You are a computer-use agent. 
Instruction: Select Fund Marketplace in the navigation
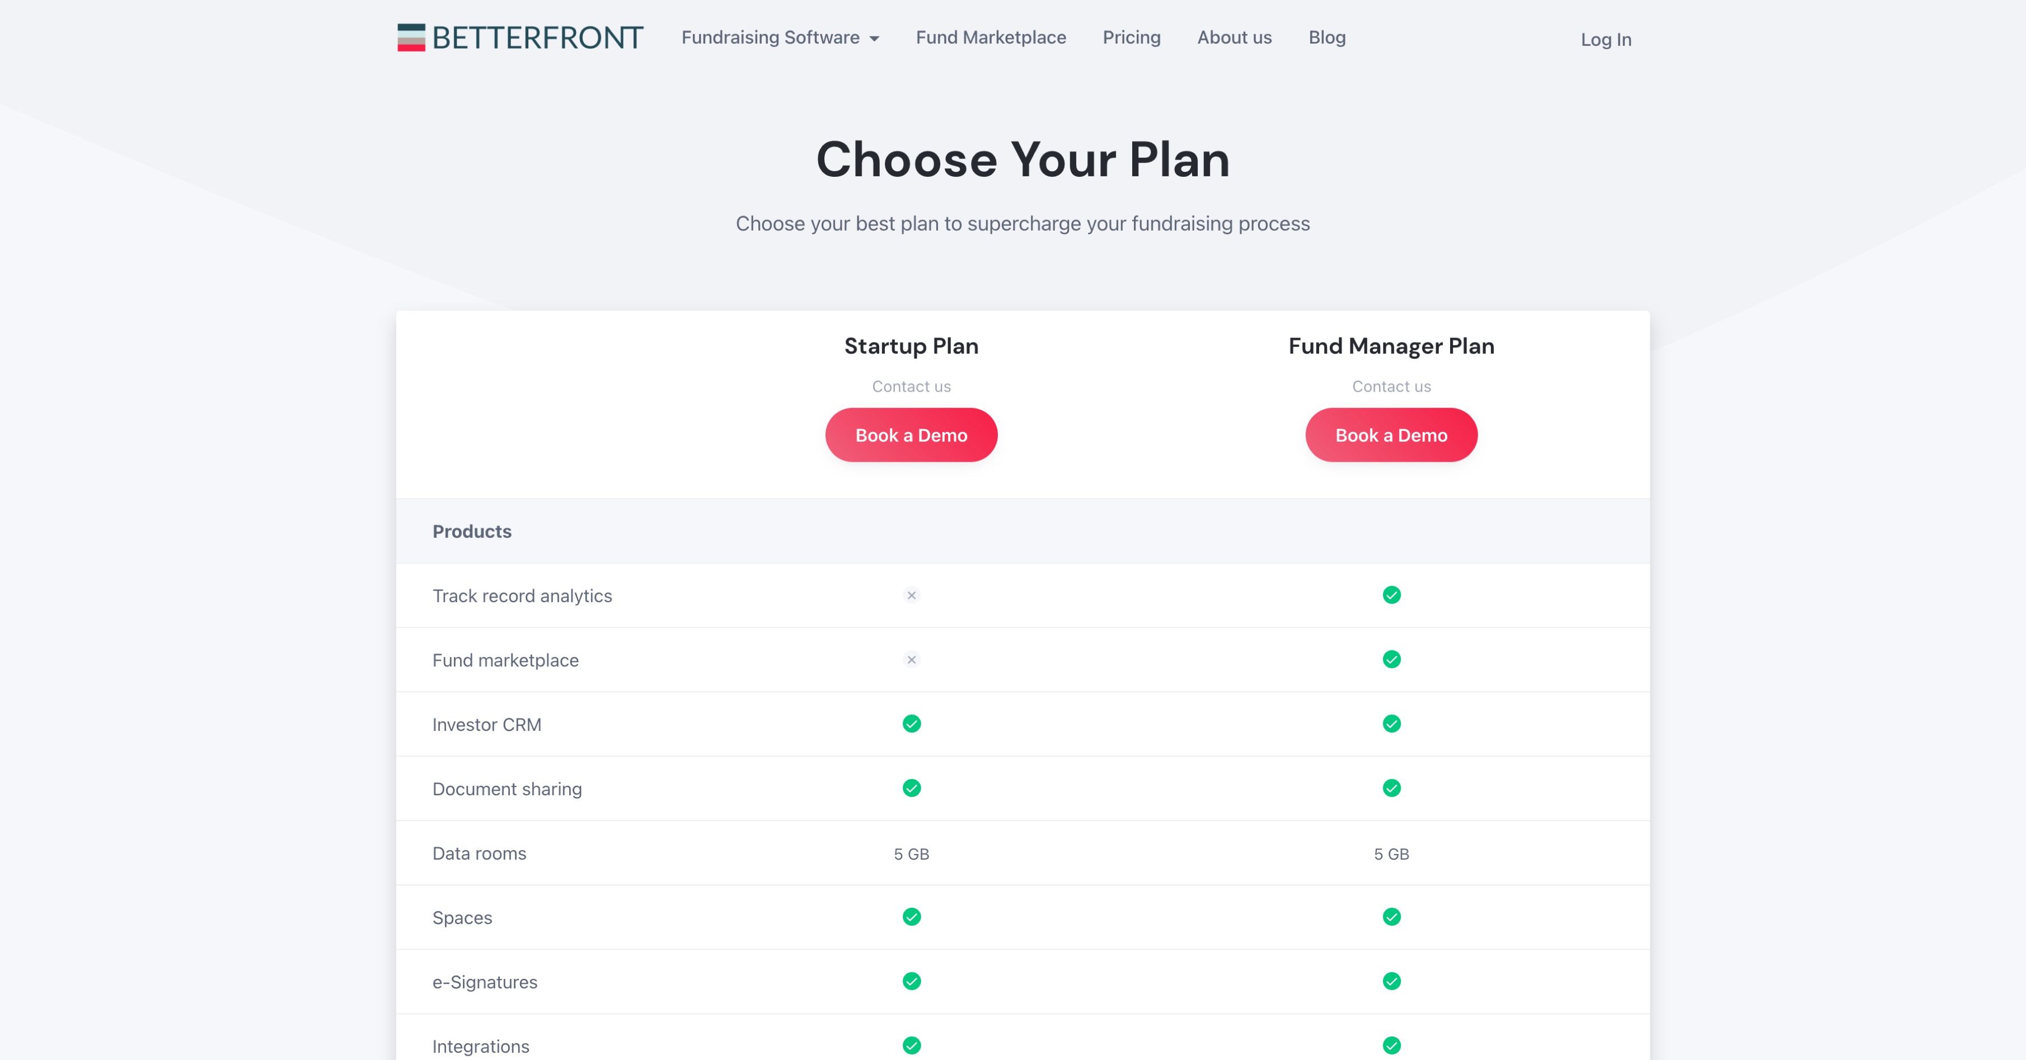click(x=990, y=37)
